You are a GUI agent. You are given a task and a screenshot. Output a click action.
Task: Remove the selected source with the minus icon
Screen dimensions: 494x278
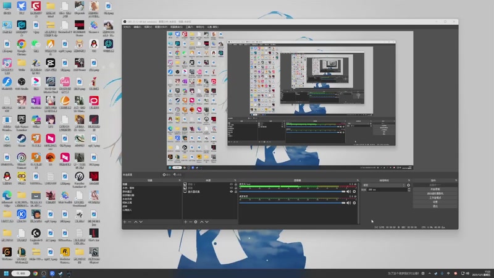pyautogui.click(x=190, y=222)
